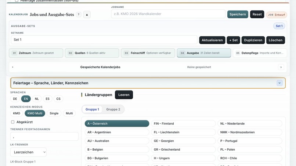Open step 01 Zeitraum

pos(36,53)
